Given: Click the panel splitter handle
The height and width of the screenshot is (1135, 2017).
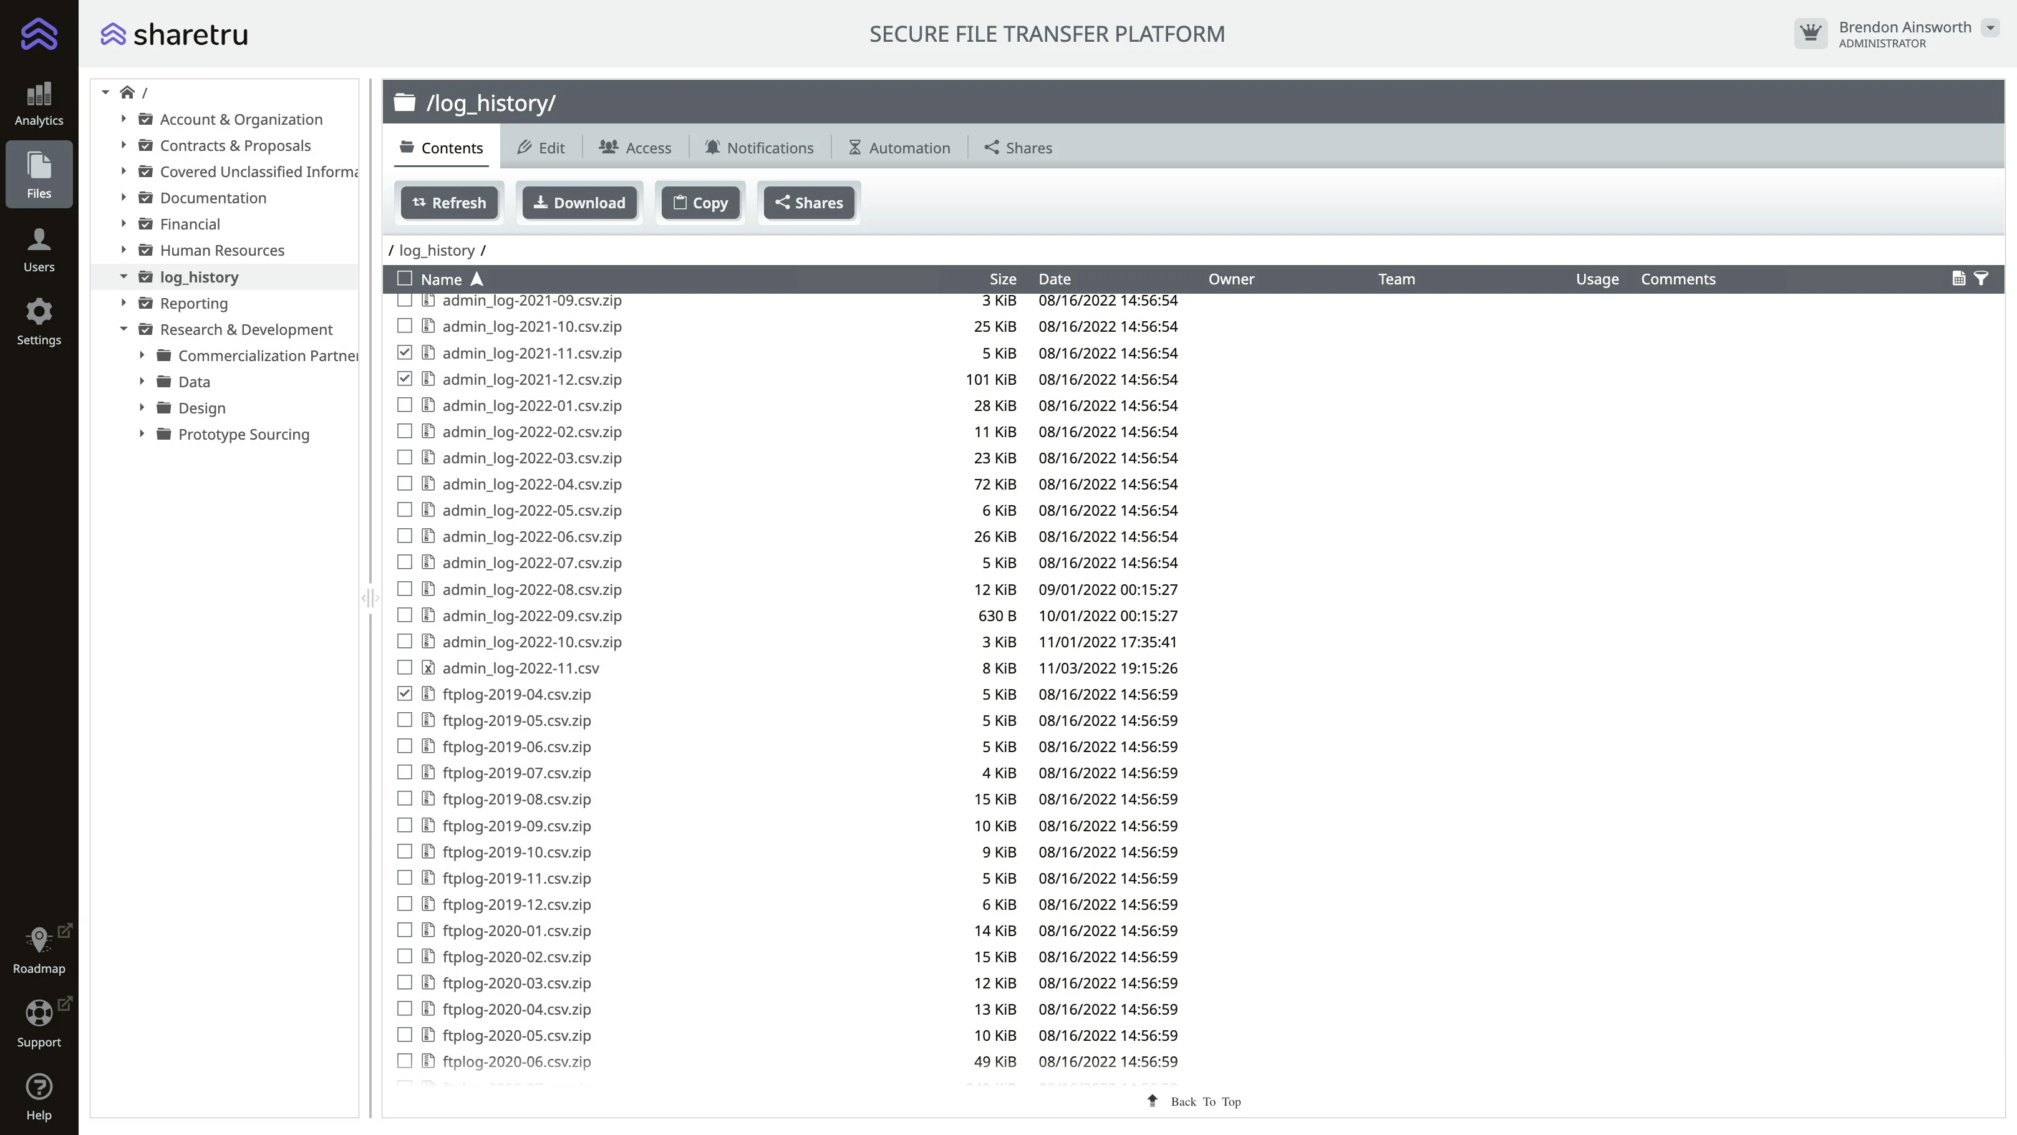Looking at the screenshot, I should pos(370,598).
